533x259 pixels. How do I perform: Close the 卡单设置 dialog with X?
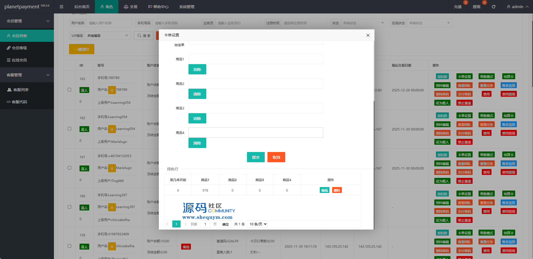pos(368,35)
